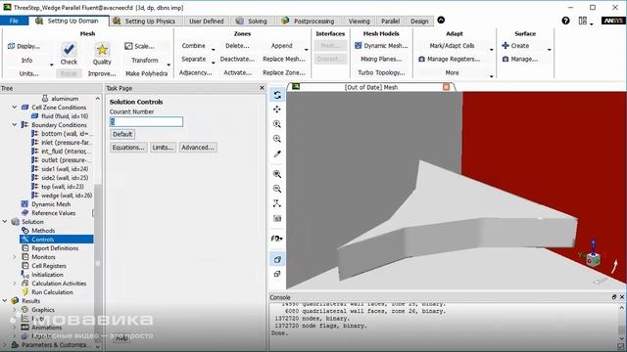Click the Default button for Courant Number

pyautogui.click(x=122, y=134)
